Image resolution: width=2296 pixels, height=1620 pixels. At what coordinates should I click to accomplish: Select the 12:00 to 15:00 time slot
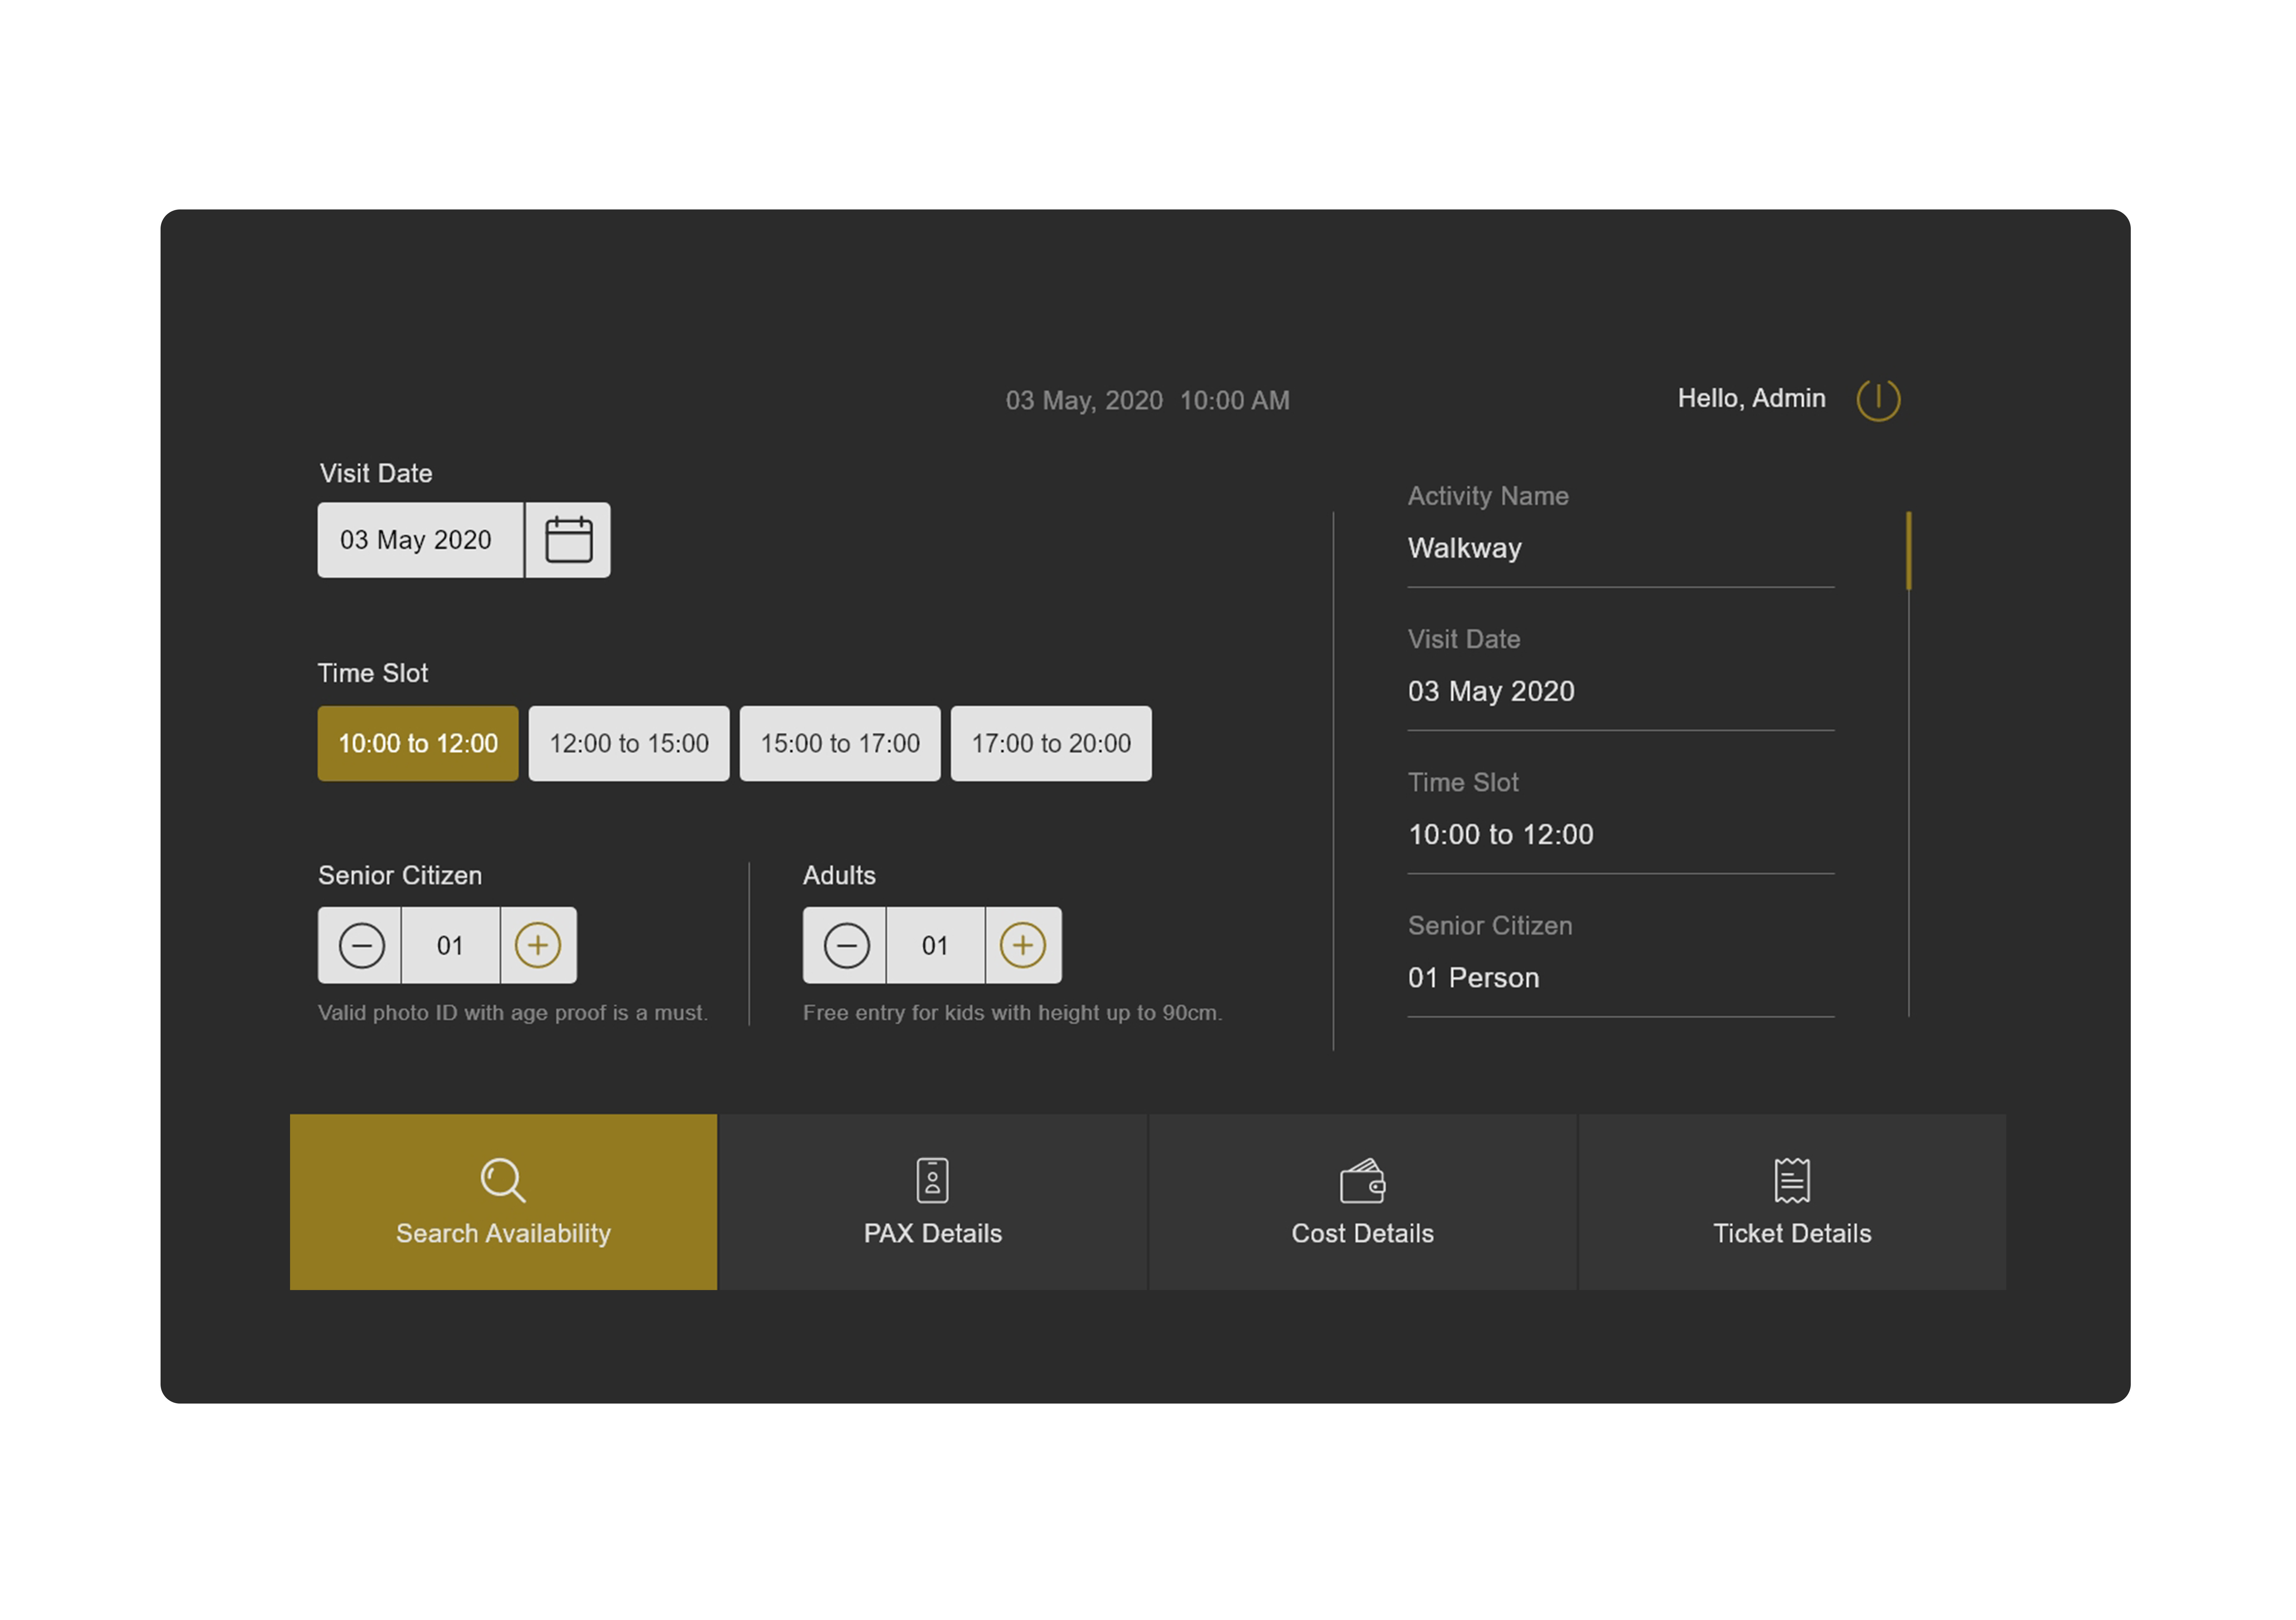click(x=629, y=743)
